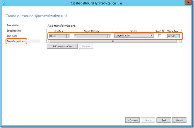The image size is (194, 128).
Task: Click the right scroll arrow of transformations grid
Action: coord(180,41)
